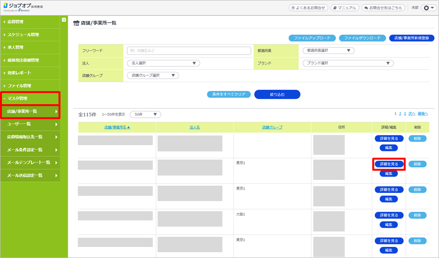Click お問合せ先はこちら contact button
439x258 pixels.
[384, 8]
